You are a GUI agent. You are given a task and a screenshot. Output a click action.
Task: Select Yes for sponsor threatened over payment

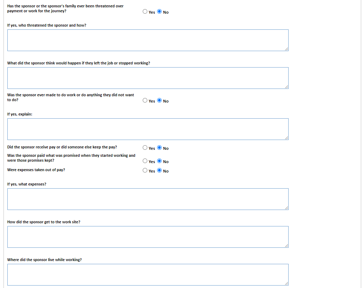pyautogui.click(x=145, y=12)
